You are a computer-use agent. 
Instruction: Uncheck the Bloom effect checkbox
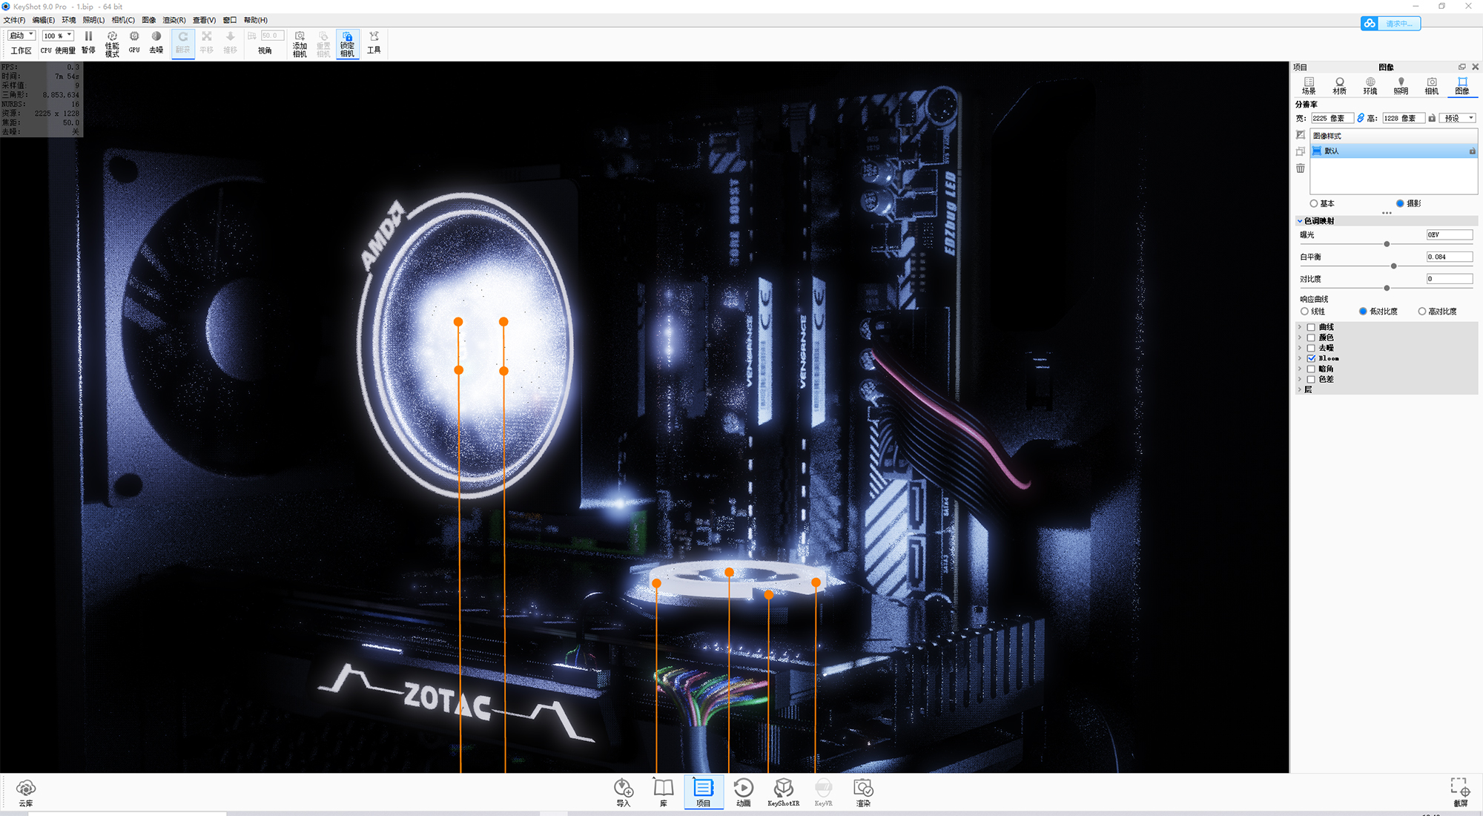coord(1311,358)
